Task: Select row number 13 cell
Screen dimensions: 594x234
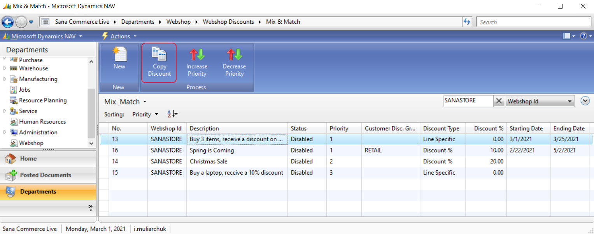Action: coord(128,139)
